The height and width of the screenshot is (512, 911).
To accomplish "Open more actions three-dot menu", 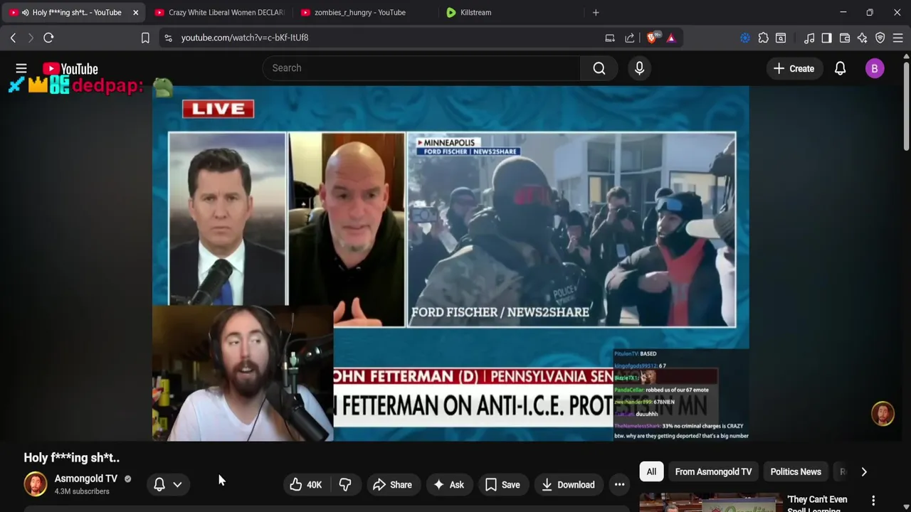I will (x=620, y=485).
